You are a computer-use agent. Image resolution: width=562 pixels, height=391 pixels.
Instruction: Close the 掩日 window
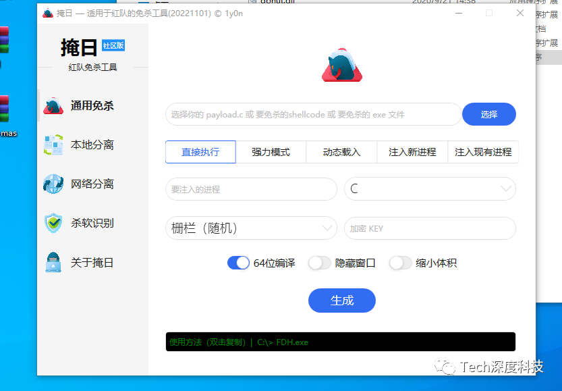pyautogui.click(x=520, y=14)
